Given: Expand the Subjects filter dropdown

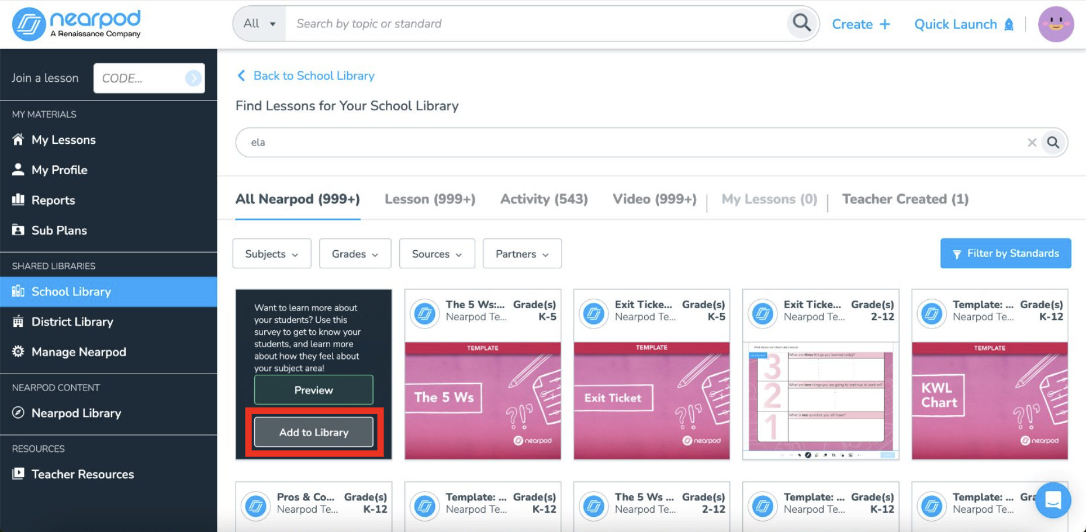Looking at the screenshot, I should pos(272,254).
